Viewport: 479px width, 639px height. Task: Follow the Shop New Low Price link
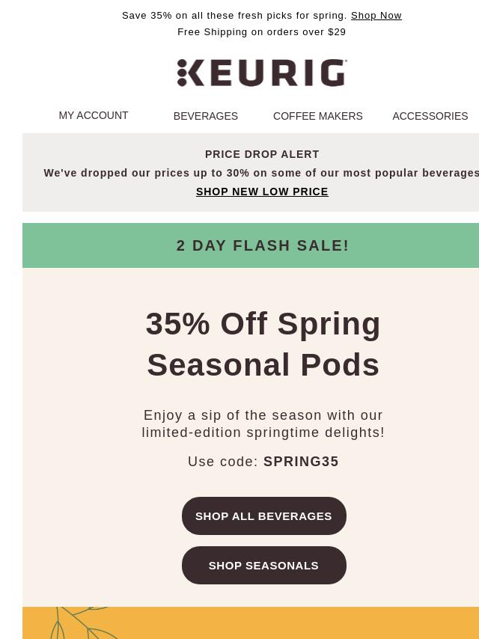[262, 192]
